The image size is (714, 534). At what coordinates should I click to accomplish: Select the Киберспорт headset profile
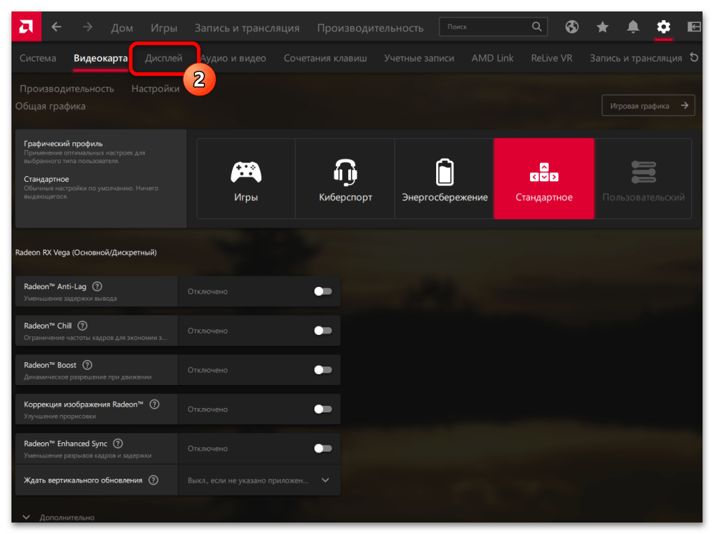(x=345, y=179)
